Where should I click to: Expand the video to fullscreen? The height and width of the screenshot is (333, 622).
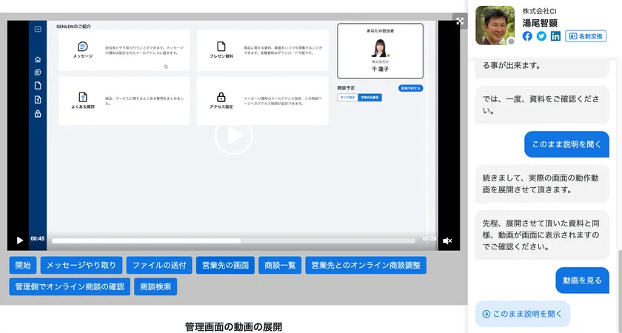coord(460,21)
